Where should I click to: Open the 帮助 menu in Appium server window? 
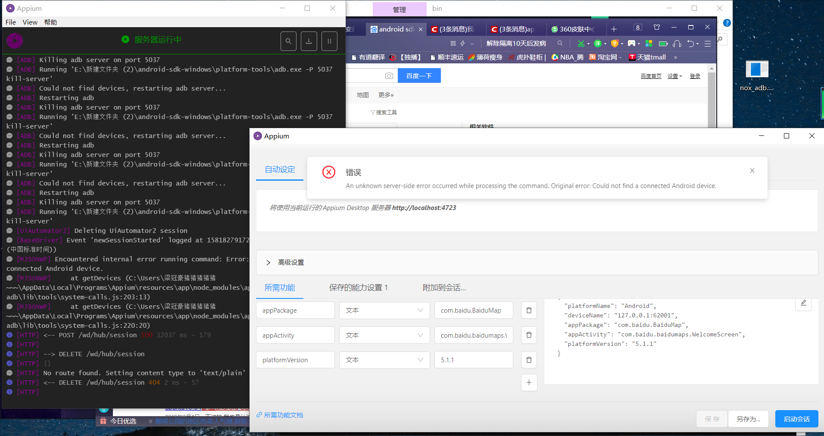50,22
